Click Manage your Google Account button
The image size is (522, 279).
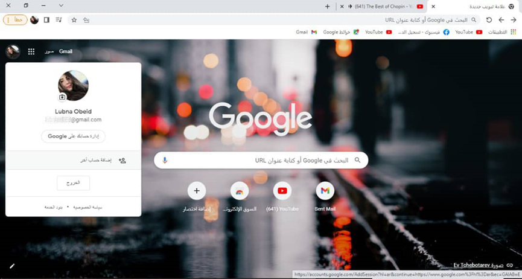coord(73,136)
